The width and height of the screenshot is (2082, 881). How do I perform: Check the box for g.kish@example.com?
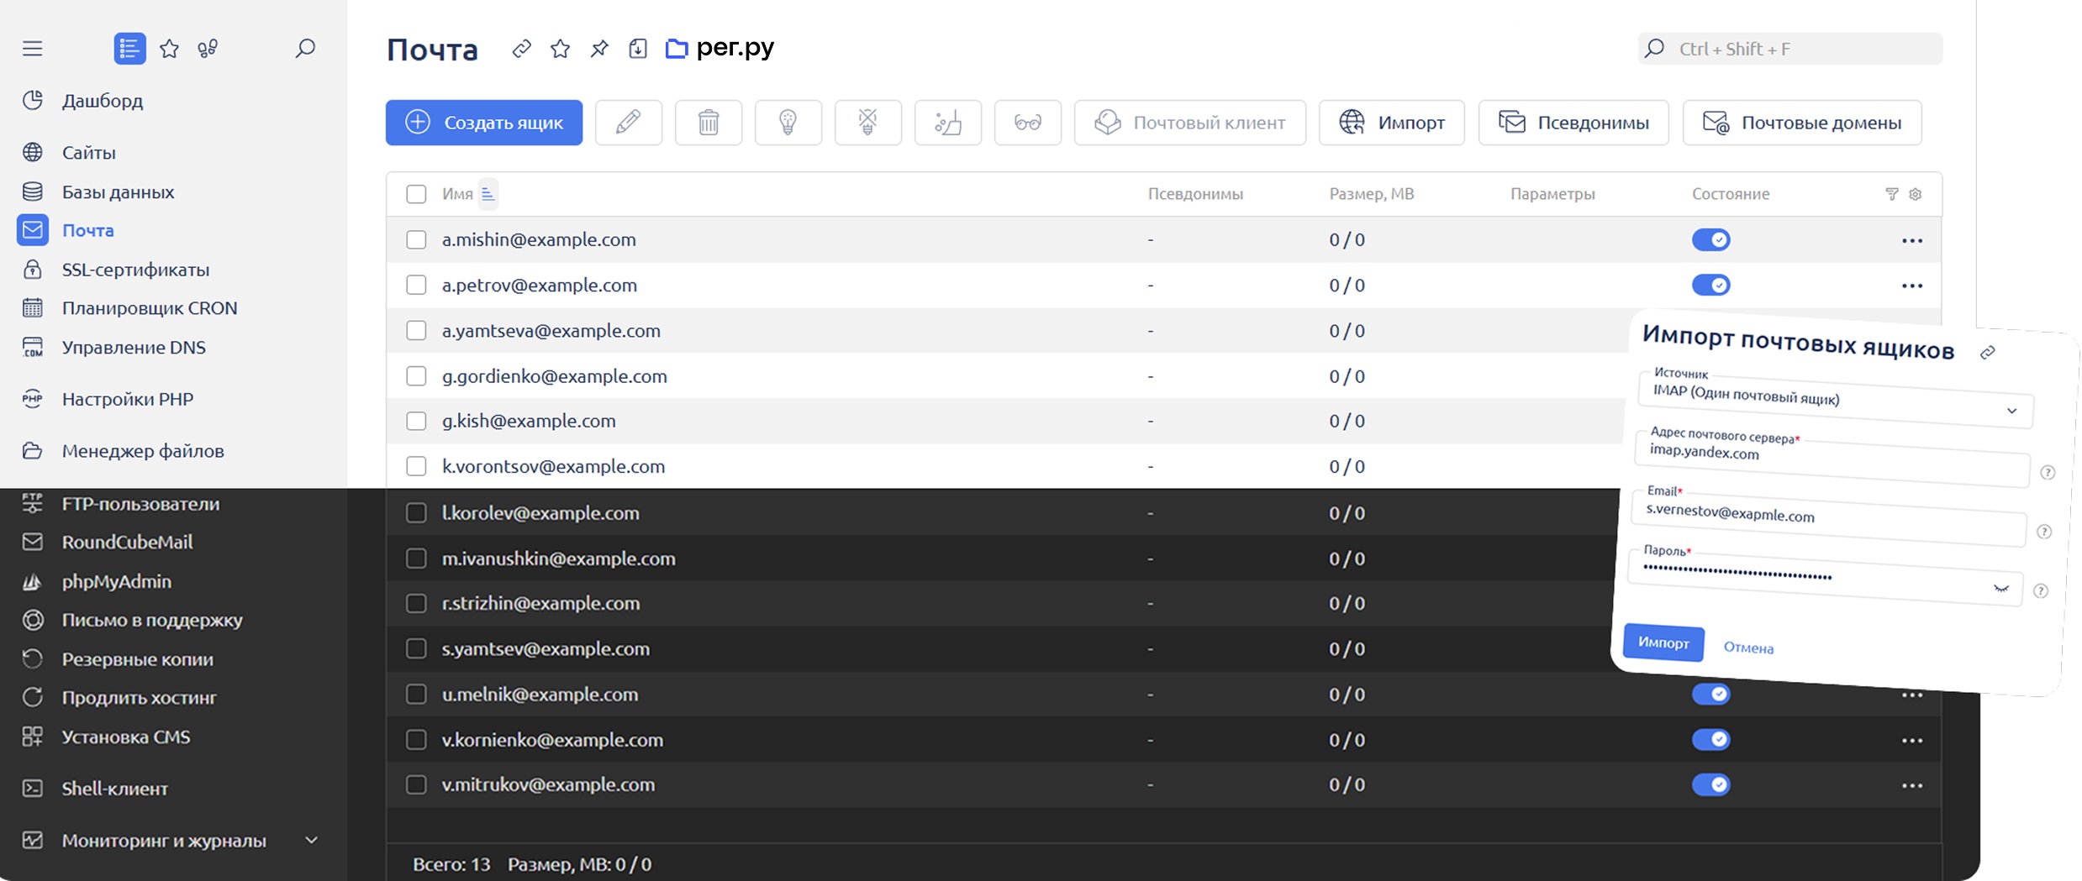click(x=416, y=421)
